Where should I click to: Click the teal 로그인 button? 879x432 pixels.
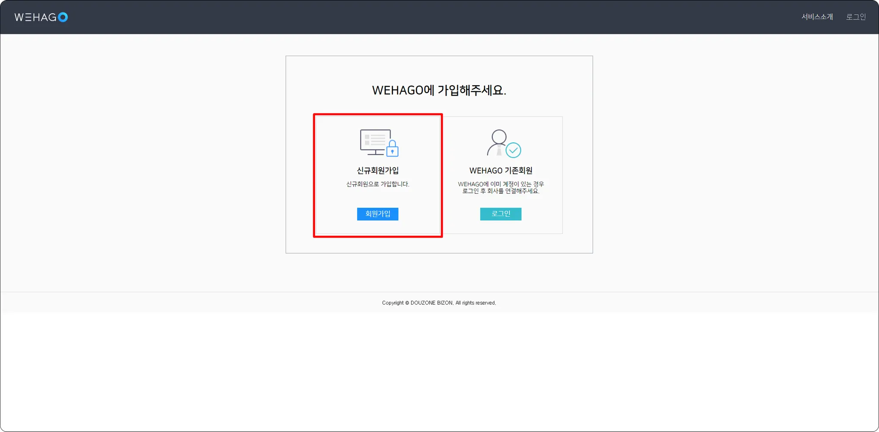click(500, 214)
